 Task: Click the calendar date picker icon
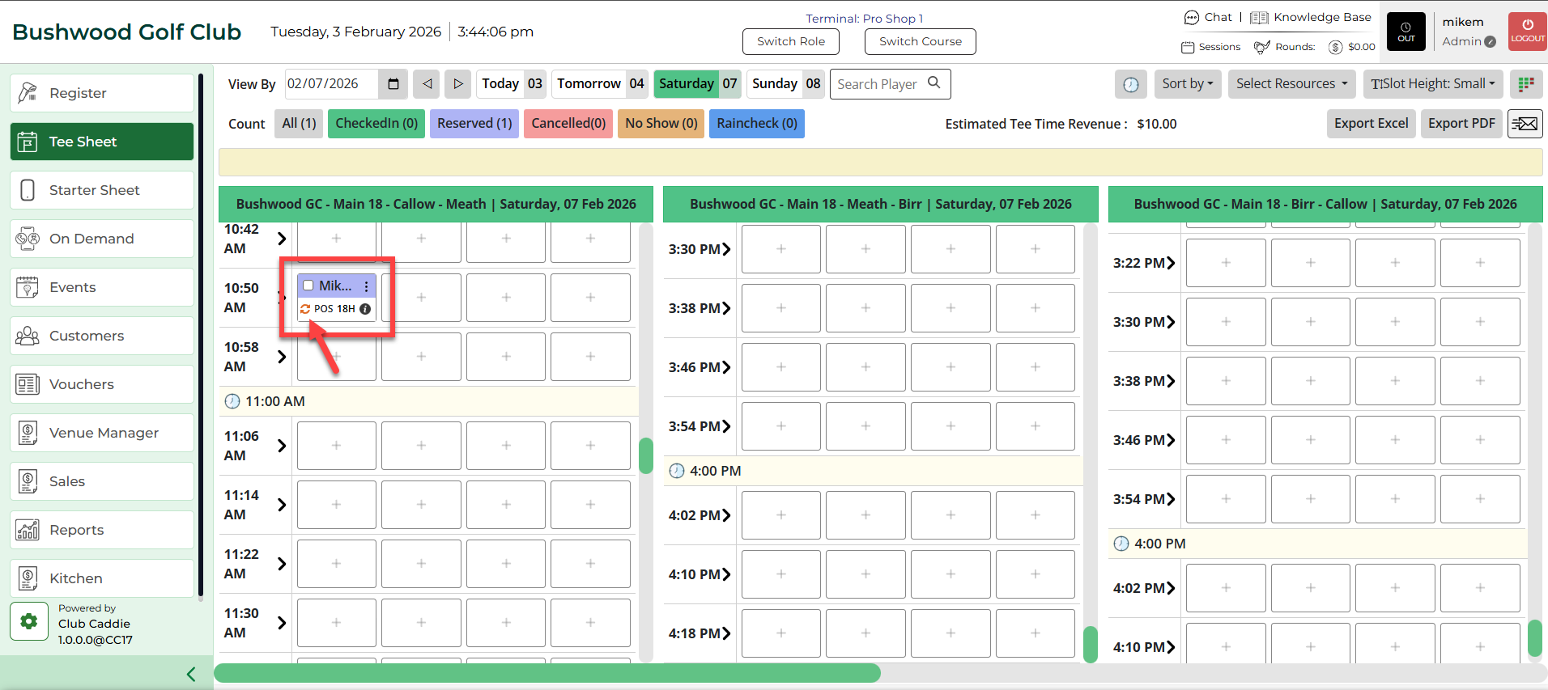[393, 84]
